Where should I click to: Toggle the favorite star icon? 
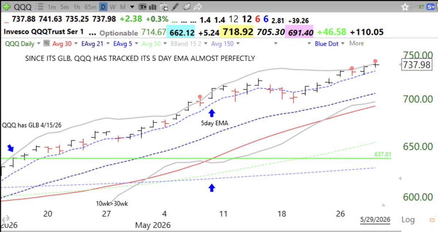point(405,7)
